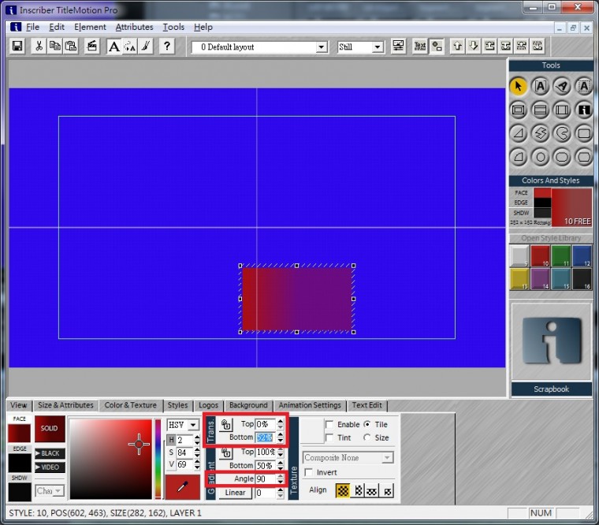Click the large A text icon

pyautogui.click(x=113, y=47)
